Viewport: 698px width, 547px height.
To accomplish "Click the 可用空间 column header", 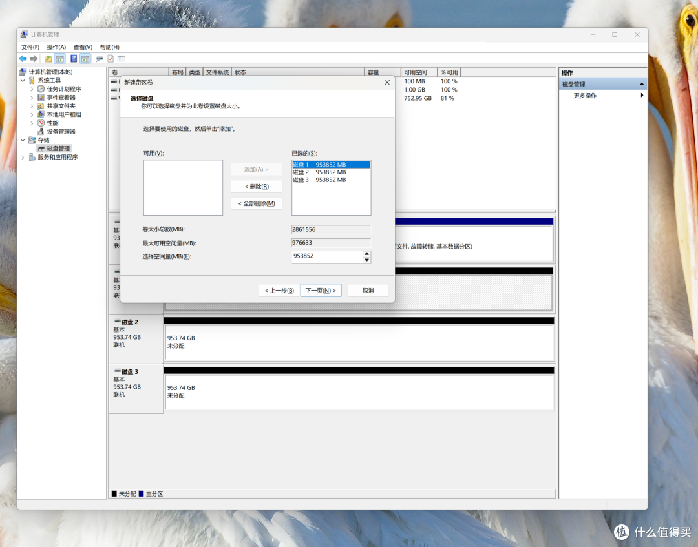I will [419, 72].
